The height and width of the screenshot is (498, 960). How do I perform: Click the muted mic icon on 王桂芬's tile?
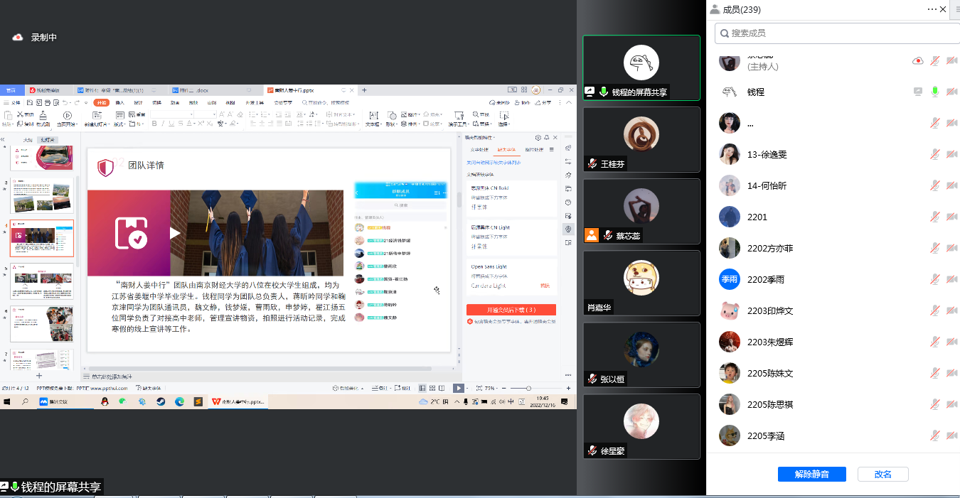592,163
